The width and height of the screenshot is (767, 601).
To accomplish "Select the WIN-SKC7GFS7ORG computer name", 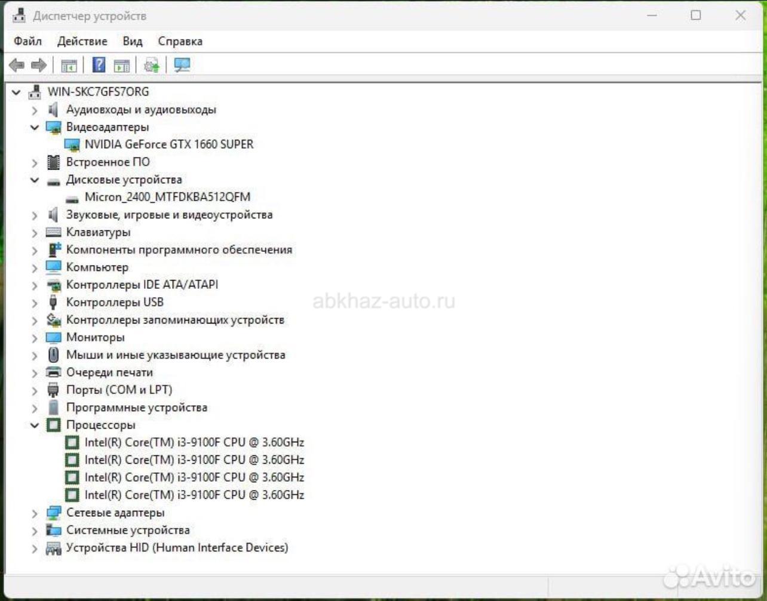I will 99,92.
